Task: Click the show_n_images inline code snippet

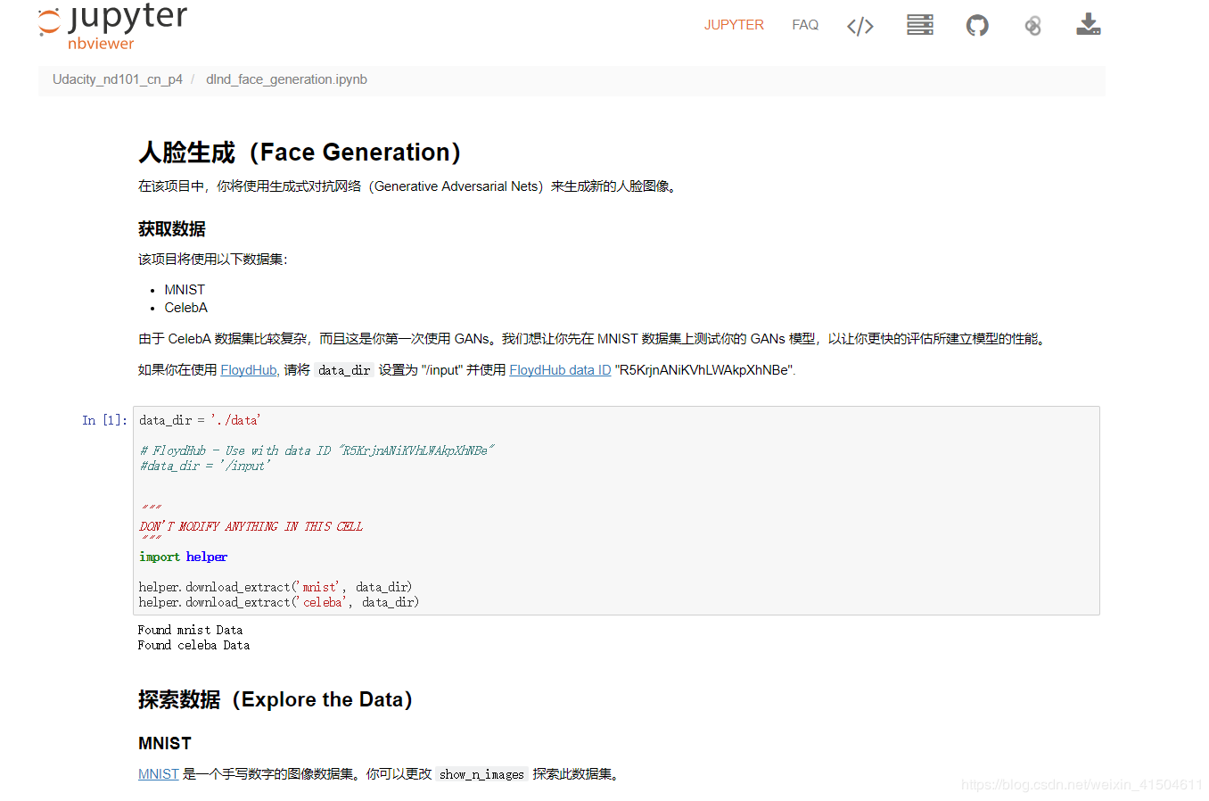Action: (x=481, y=774)
